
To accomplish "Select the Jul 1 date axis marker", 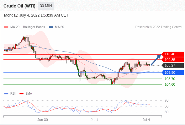I will pos(94,120).
